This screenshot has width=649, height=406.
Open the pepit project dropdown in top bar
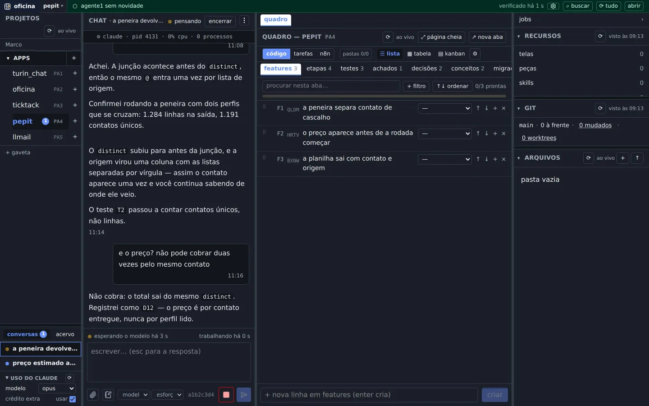pos(53,6)
